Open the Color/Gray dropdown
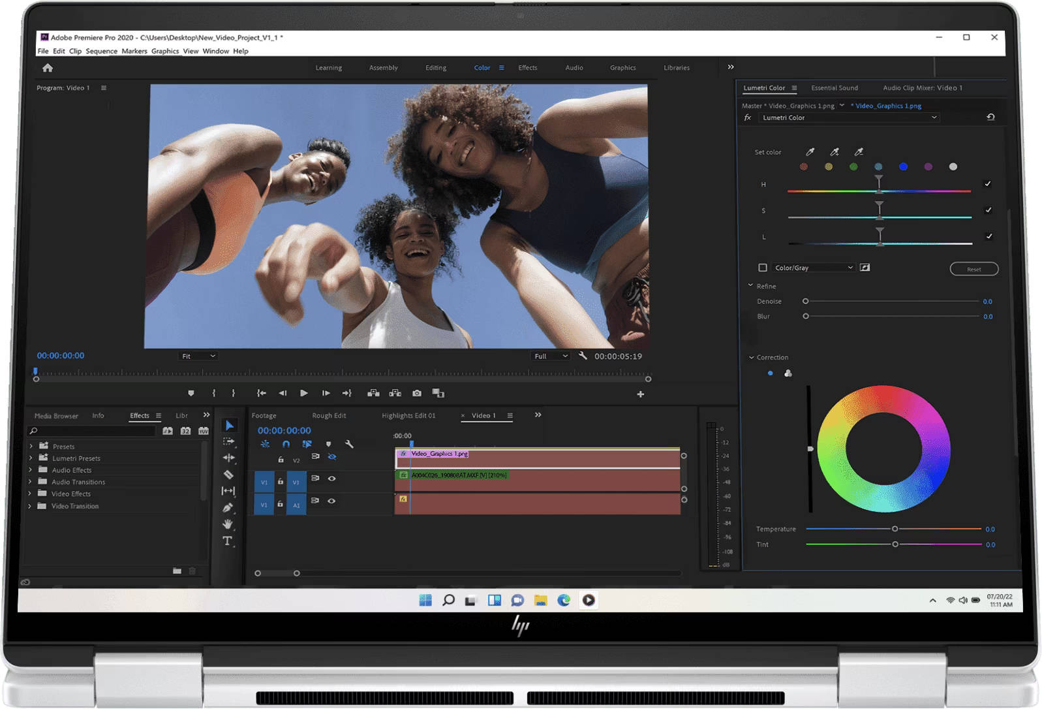This screenshot has width=1042, height=709. coord(813,268)
